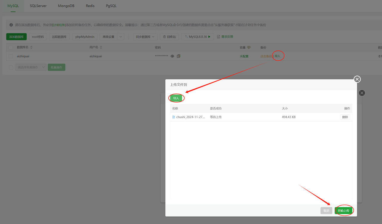Click the aizhiquai username cell
Screen dimensions: 382x224
95,56
